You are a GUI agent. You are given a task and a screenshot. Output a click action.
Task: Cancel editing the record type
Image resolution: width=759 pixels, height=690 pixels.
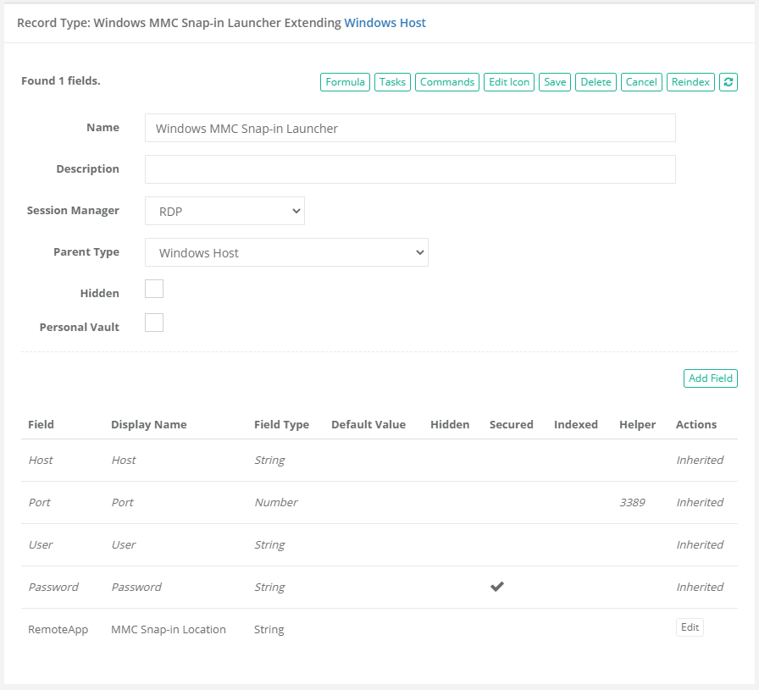coord(641,82)
